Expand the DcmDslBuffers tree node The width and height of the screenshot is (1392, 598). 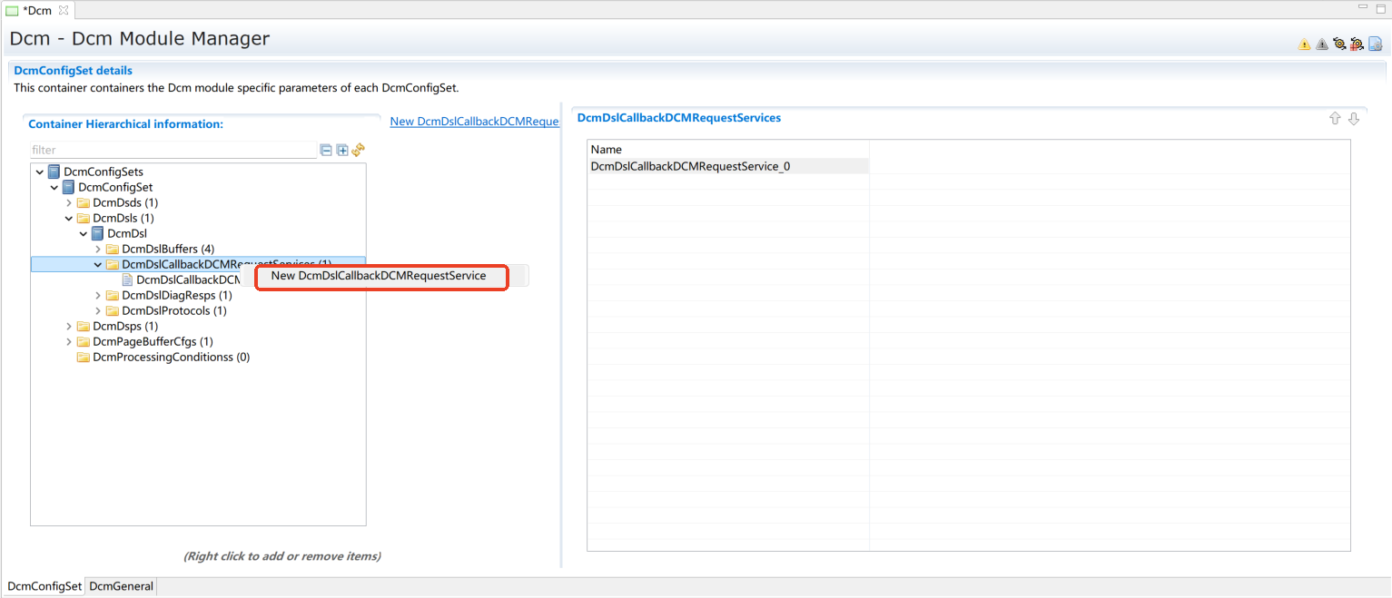[98, 249]
